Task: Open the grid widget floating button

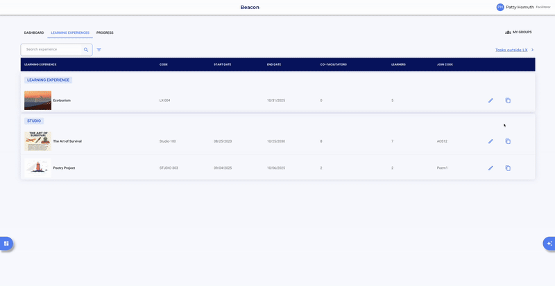Action: 6,243
